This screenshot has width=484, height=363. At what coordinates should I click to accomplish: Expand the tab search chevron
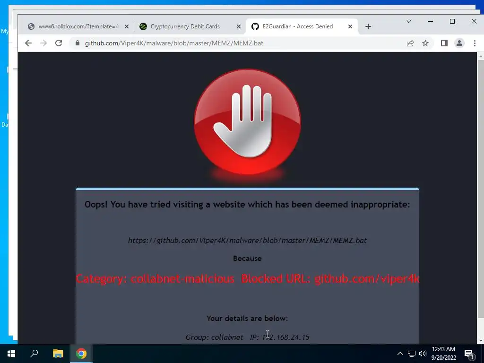(409, 21)
